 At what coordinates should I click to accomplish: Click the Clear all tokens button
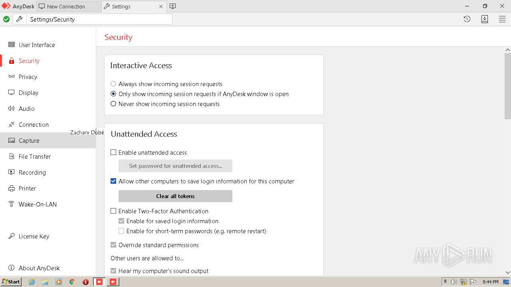(175, 196)
